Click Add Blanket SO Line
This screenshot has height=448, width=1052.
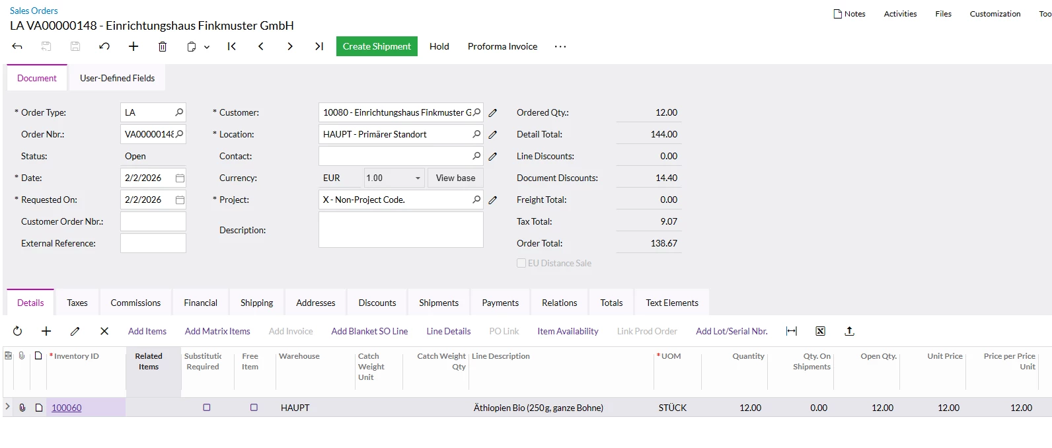(369, 331)
